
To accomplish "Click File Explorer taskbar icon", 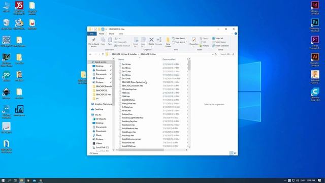I will [21, 180].
